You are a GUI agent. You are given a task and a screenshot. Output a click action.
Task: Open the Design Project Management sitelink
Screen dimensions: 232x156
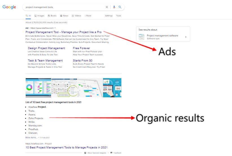(47, 48)
